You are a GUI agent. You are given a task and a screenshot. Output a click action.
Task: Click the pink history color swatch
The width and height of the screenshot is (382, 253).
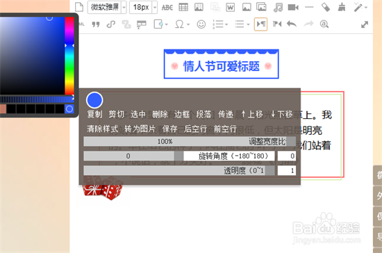click(x=3, y=108)
